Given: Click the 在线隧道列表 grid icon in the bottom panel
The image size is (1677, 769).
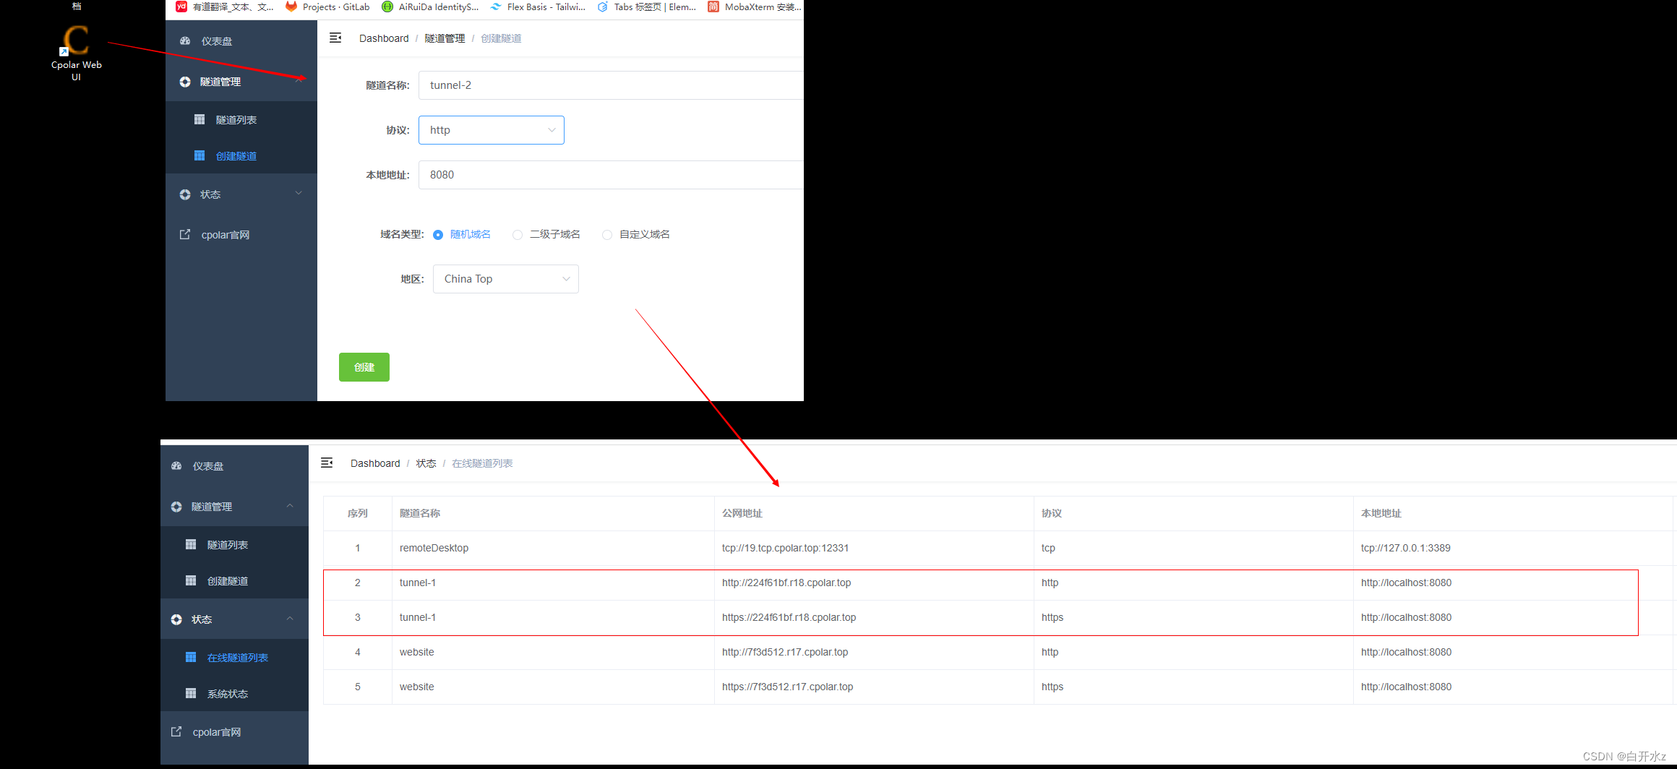Looking at the screenshot, I should (x=191, y=657).
